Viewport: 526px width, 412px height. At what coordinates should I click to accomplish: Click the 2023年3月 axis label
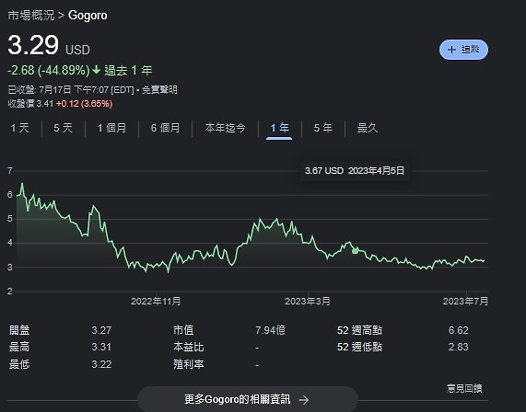(308, 302)
